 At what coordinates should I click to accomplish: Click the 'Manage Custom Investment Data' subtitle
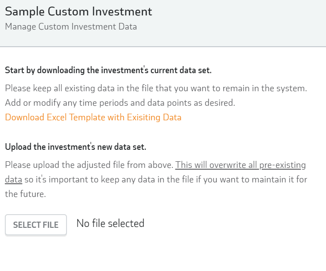pos(71,26)
